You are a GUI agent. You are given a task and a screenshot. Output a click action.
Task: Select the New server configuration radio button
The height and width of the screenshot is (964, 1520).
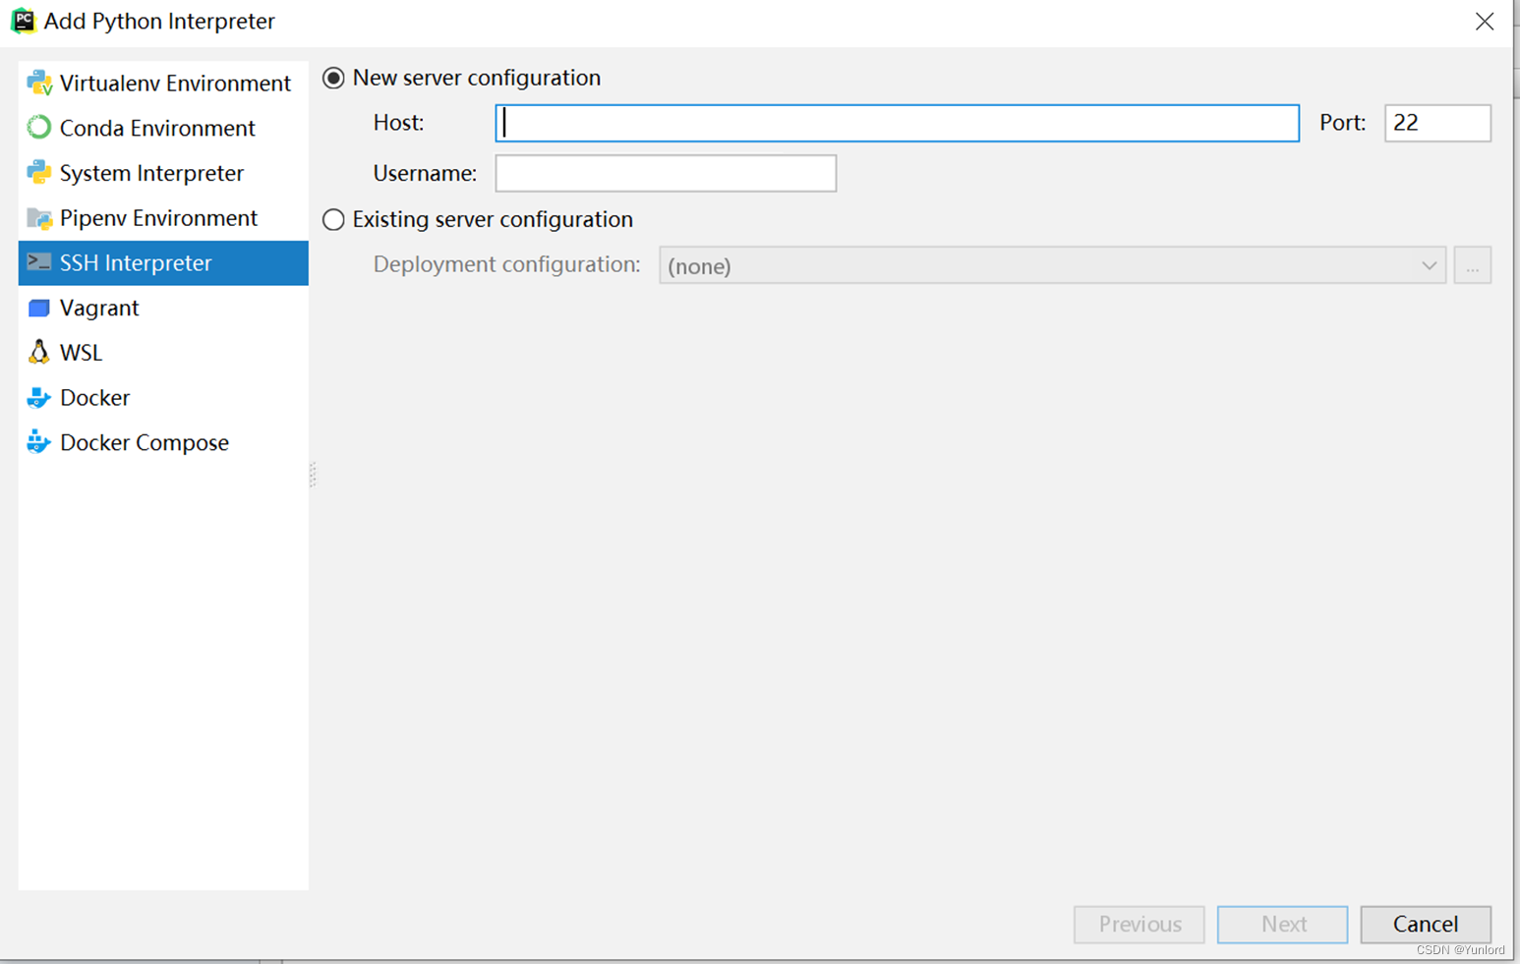334,78
